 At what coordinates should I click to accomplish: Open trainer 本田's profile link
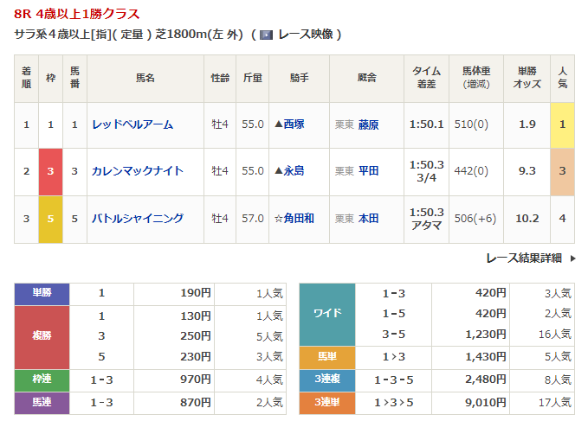pos(369,219)
